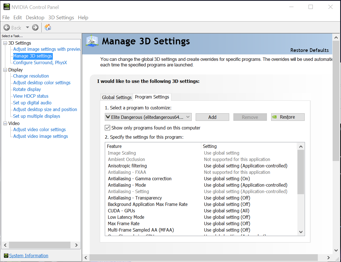Click task pane scroll left arrow

(5, 245)
